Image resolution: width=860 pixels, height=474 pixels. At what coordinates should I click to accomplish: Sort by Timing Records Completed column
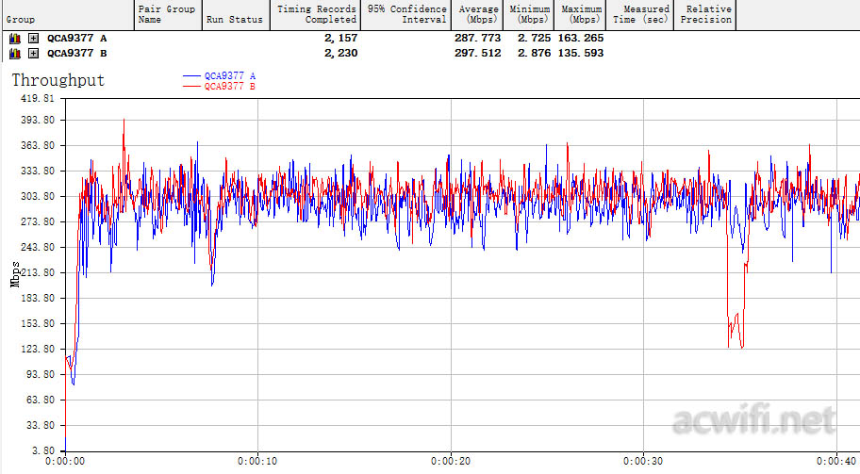pos(315,15)
